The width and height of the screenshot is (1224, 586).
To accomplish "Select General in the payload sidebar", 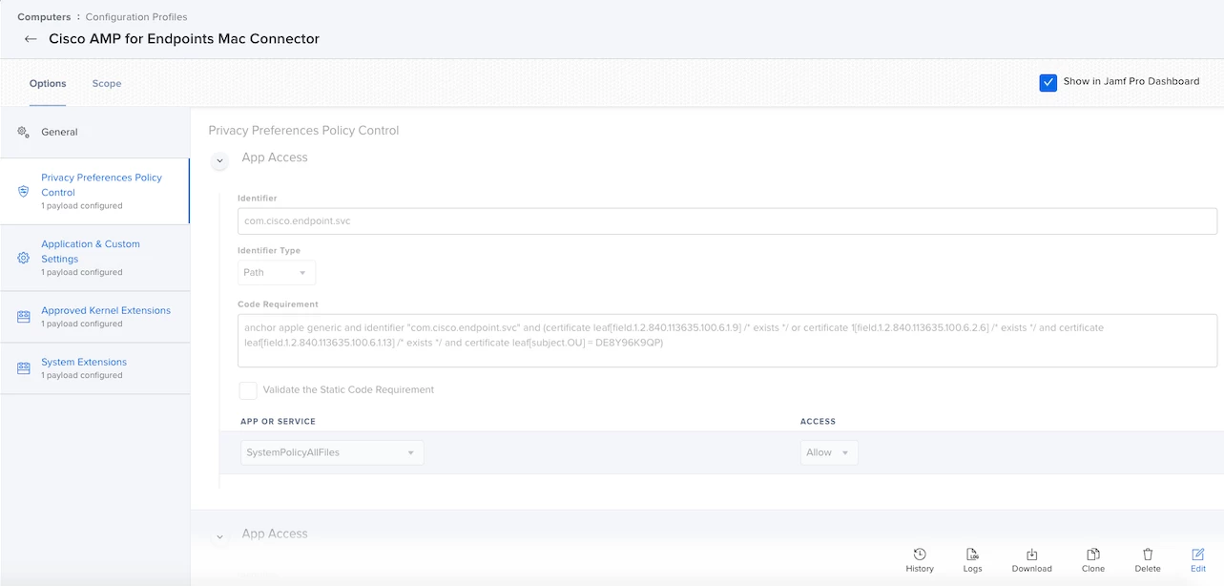I will pyautogui.click(x=94, y=132).
